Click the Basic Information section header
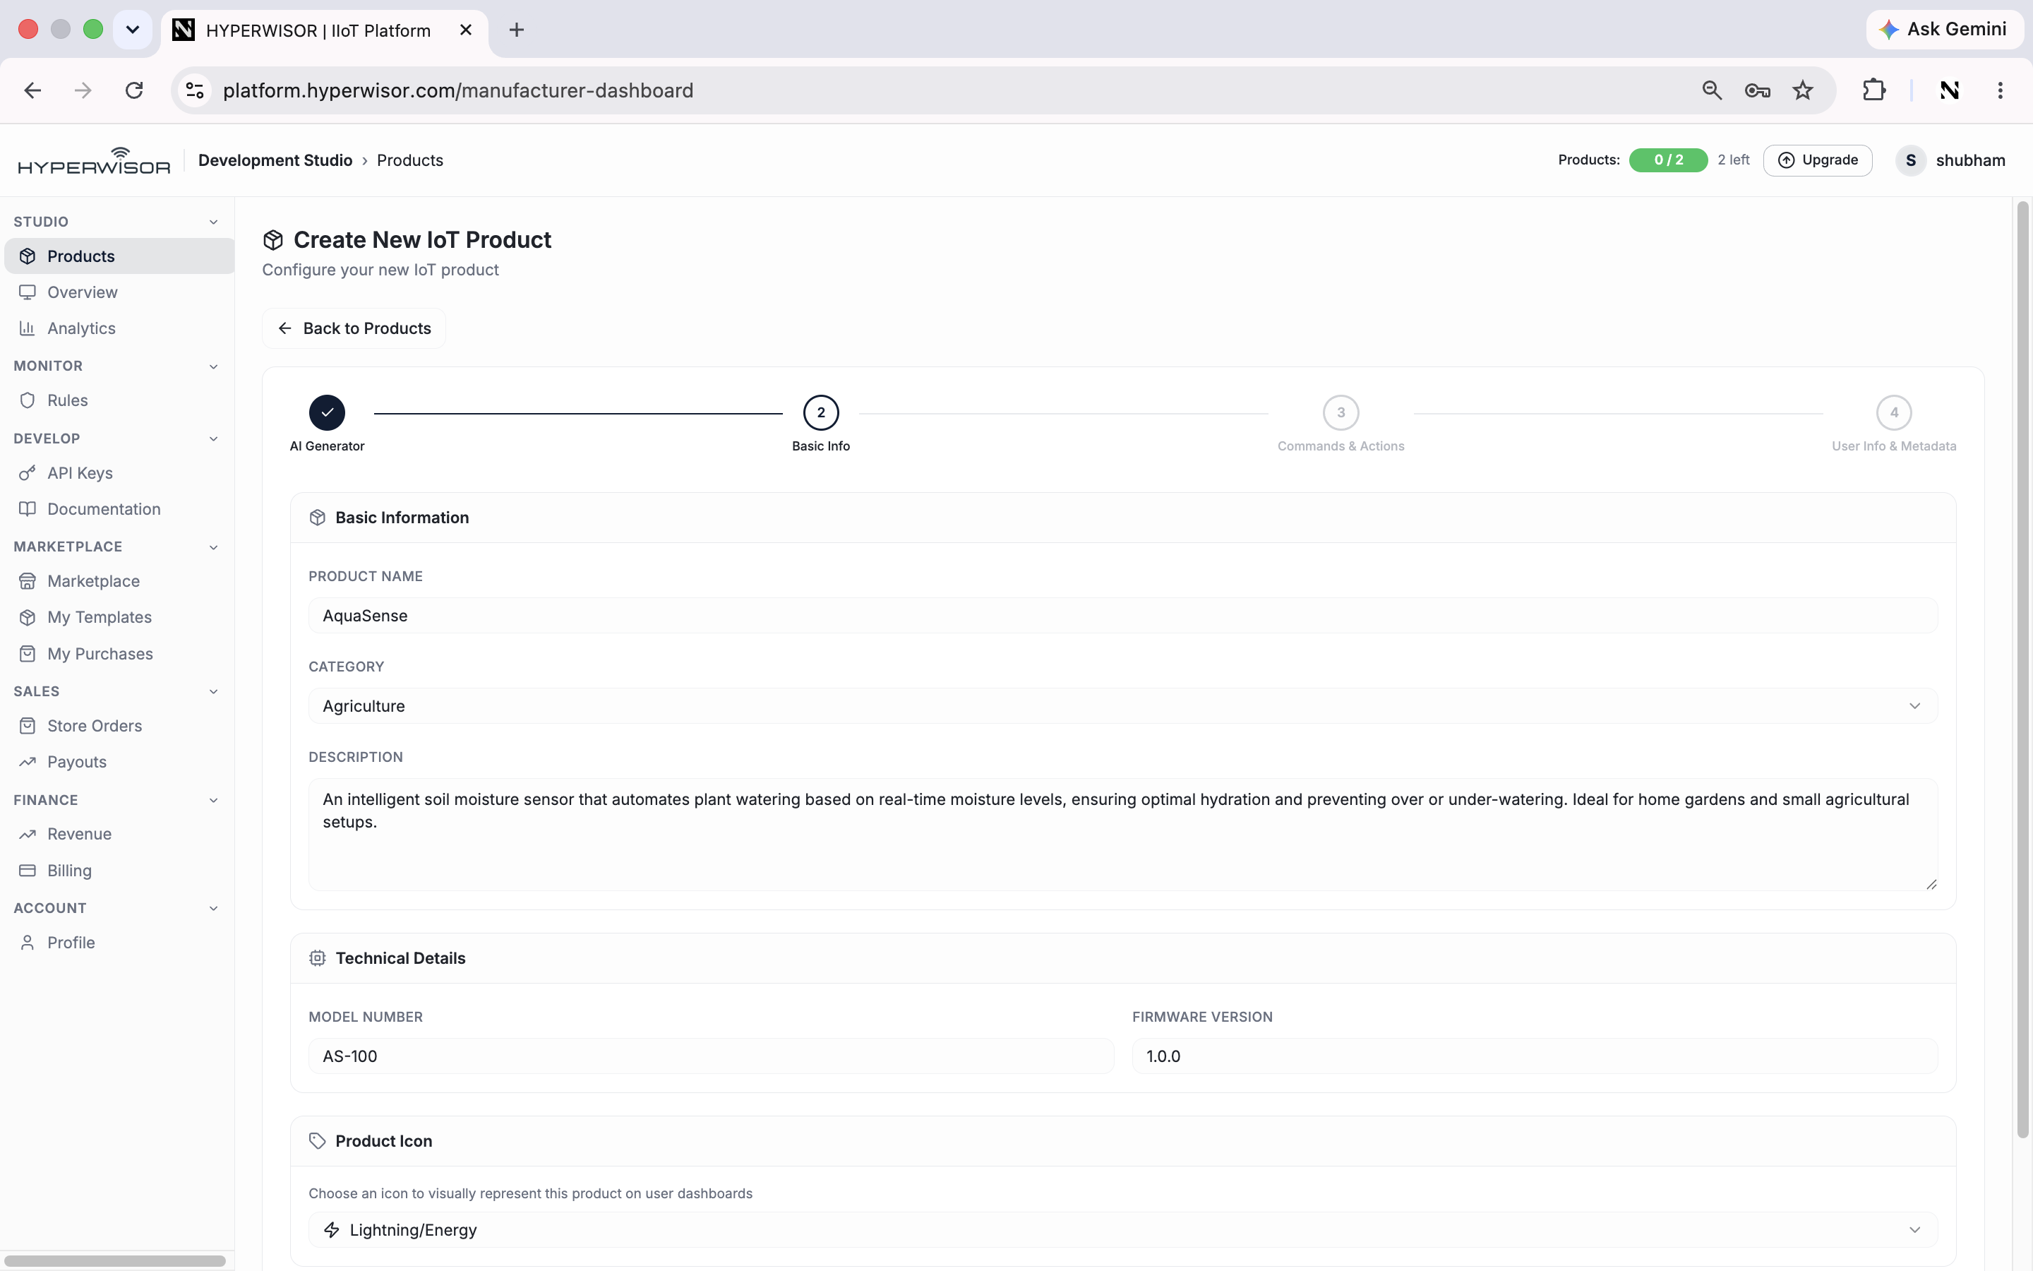Image resolution: width=2033 pixels, height=1271 pixels. click(x=1122, y=518)
